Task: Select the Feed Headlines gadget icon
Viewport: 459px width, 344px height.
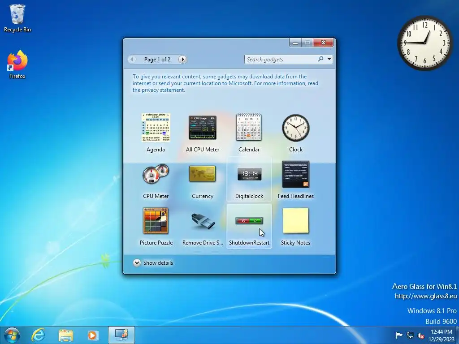Action: (296, 174)
